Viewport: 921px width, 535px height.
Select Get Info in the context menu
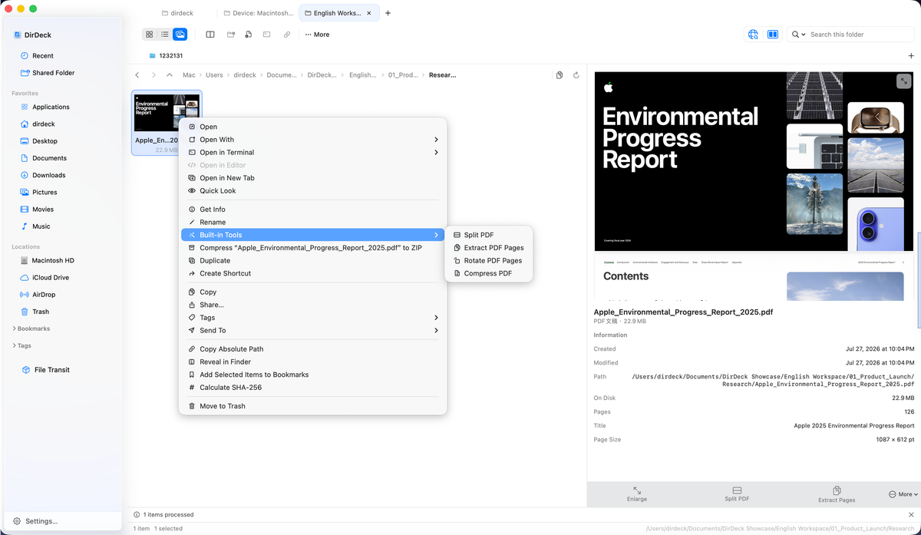(312, 210)
